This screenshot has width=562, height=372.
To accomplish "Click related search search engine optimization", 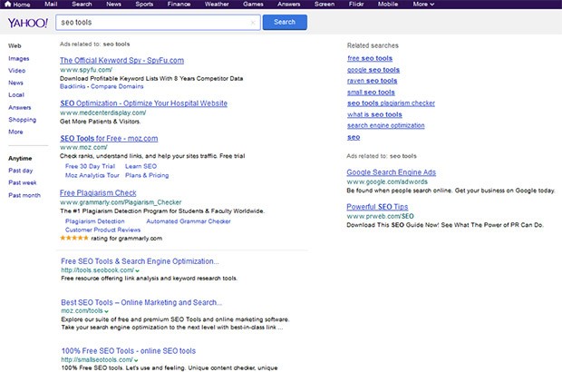I will point(385,125).
